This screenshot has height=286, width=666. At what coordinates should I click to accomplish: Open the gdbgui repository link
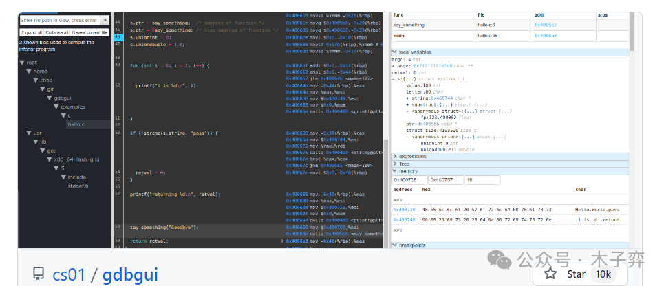(131, 275)
